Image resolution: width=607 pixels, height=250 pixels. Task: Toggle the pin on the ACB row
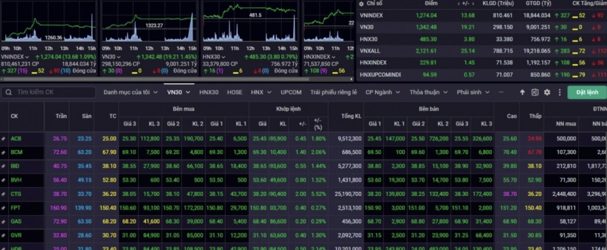tap(4, 139)
